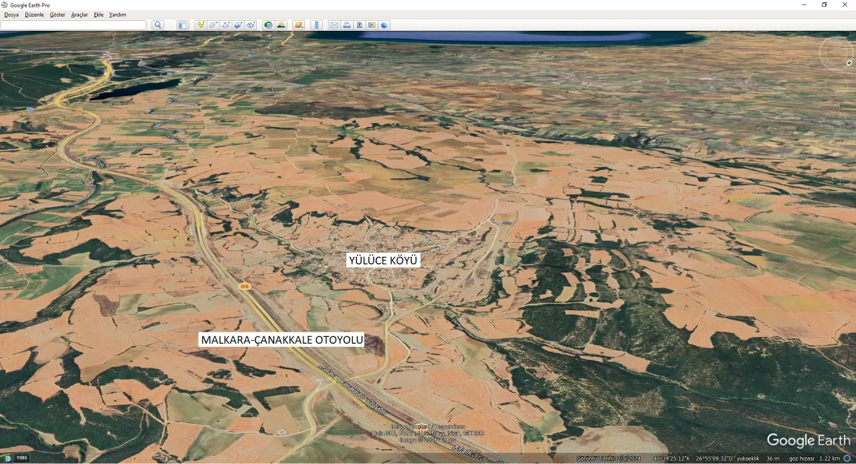Click the YÜLÜCE KÖYÜ placemark label
The image size is (856, 464).
[383, 260]
